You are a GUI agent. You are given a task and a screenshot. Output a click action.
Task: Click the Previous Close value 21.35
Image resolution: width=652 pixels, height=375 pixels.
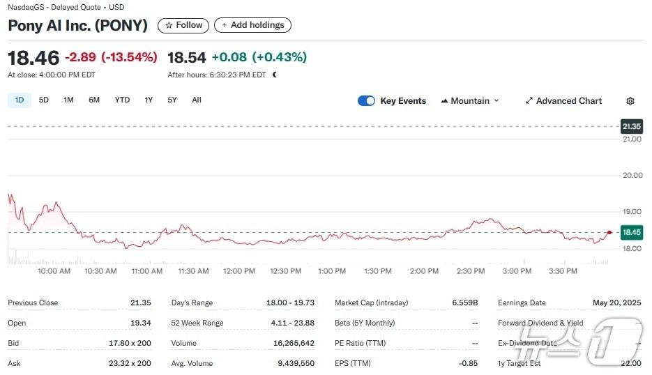pos(141,303)
